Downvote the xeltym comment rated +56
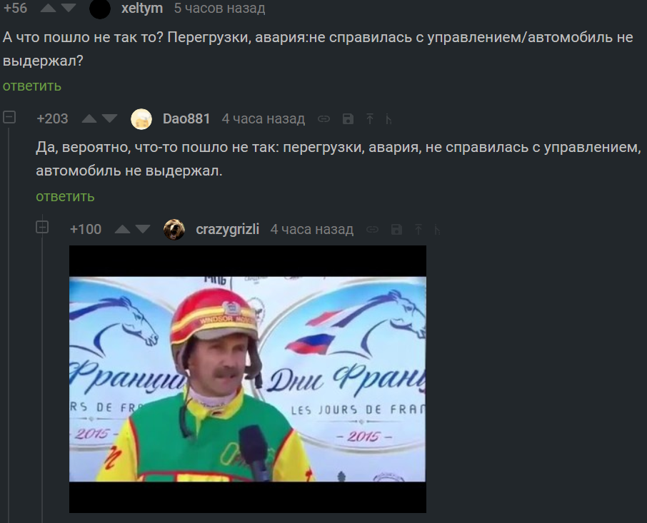The width and height of the screenshot is (647, 523). coord(68,8)
